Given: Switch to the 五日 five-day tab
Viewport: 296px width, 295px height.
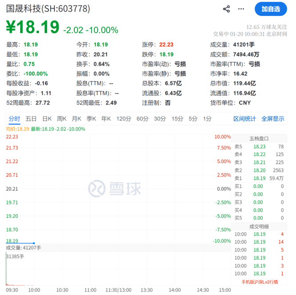Looking at the screenshot, I should click(x=31, y=119).
